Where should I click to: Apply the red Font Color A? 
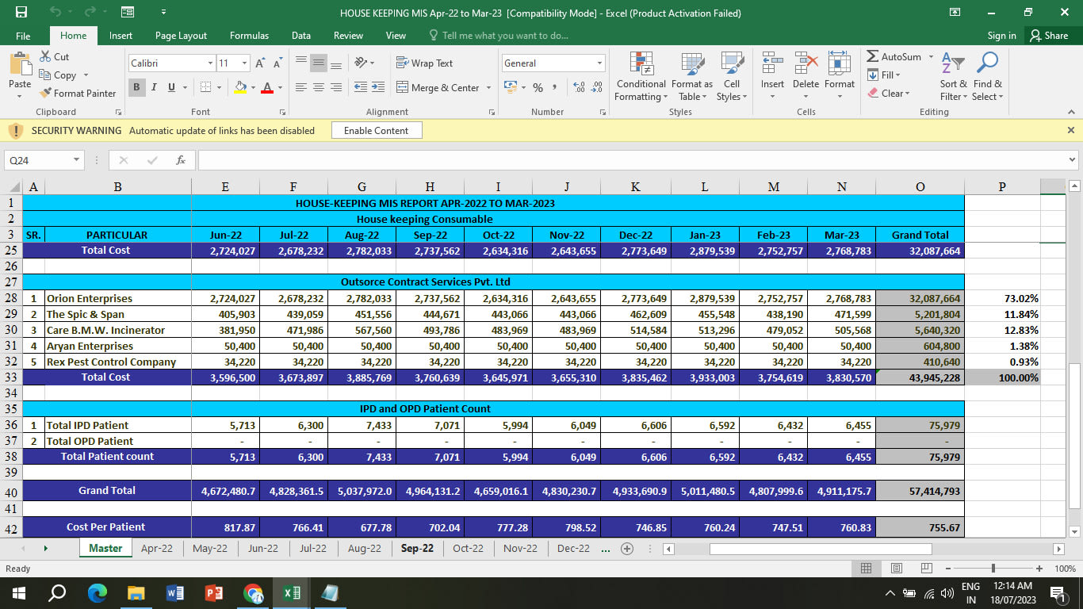(x=267, y=87)
